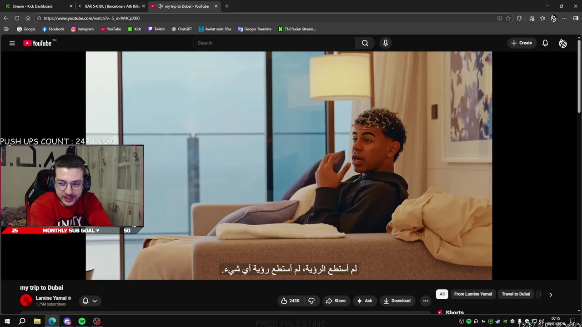The width and height of the screenshot is (582, 327).
Task: Open OBS Studio from the taskbar
Action: tap(97, 321)
